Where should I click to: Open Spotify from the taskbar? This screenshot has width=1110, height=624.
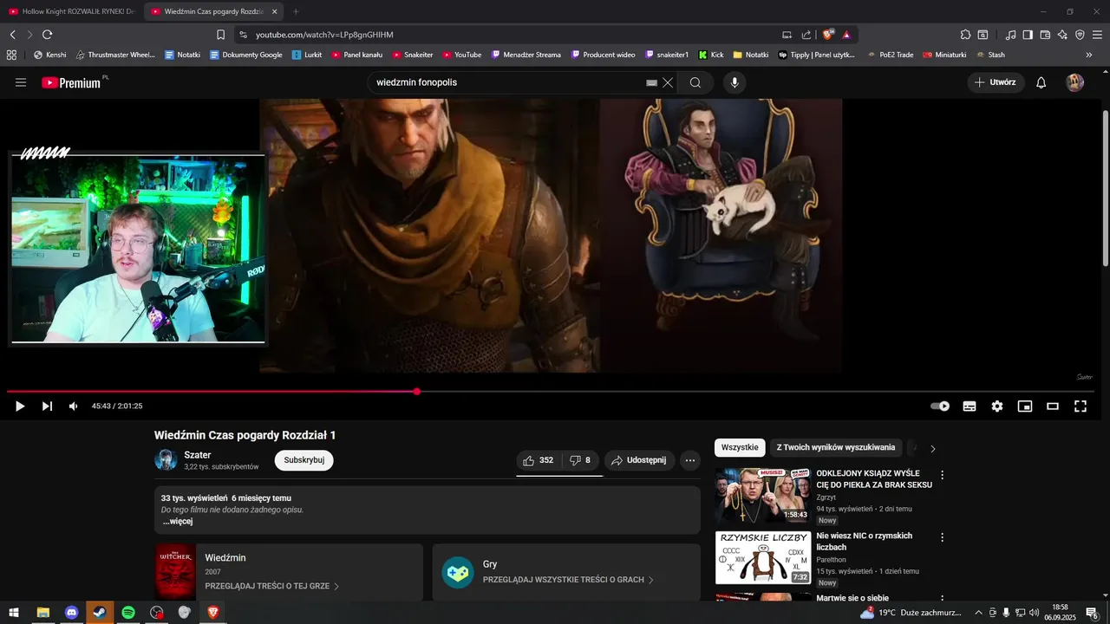pyautogui.click(x=128, y=613)
